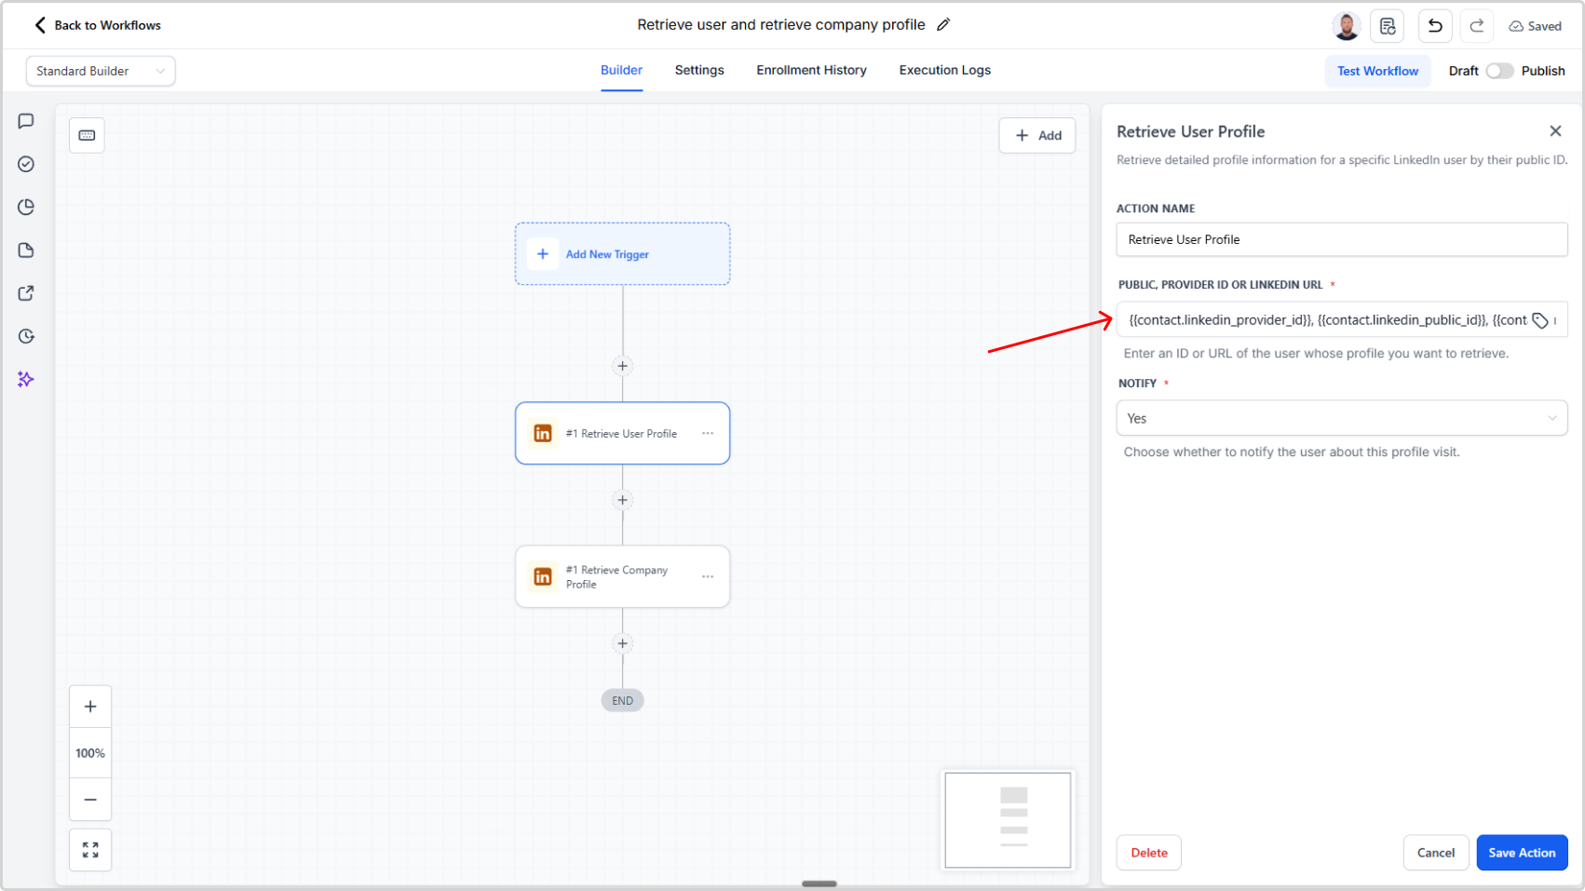Viewport: 1585px width, 891px height.
Task: Click the Add New Trigger node
Action: click(x=622, y=253)
